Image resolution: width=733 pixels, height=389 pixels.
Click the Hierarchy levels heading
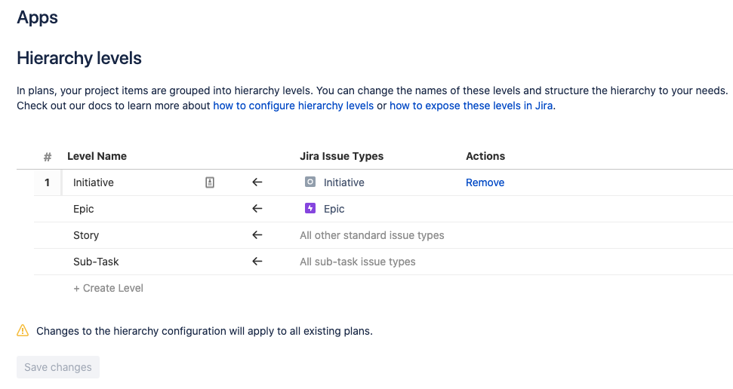[x=79, y=58]
